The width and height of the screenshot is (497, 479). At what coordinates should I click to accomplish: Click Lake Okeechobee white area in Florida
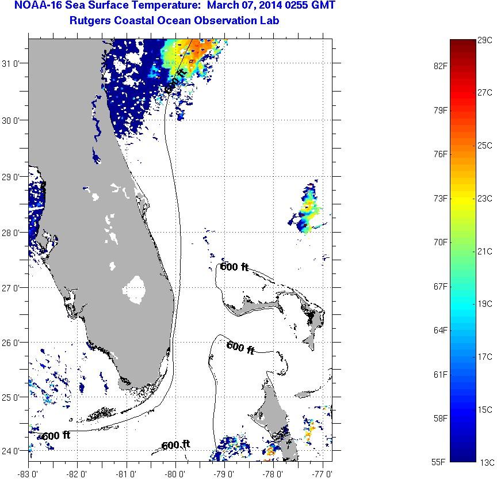(137, 289)
